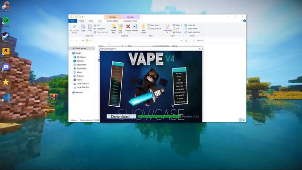302x170 pixels.
Task: Click Edit in the Open group
Action: 176,29
